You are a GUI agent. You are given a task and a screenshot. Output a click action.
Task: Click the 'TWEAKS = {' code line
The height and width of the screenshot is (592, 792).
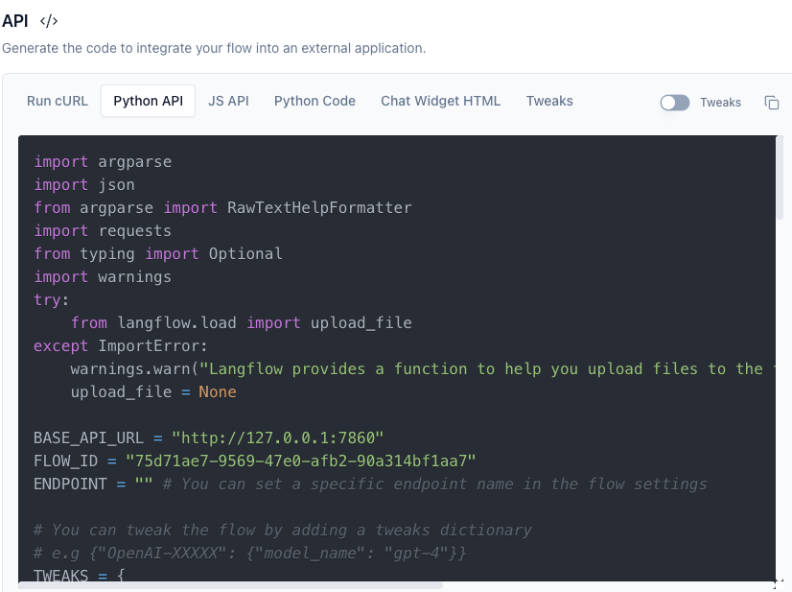click(80, 576)
